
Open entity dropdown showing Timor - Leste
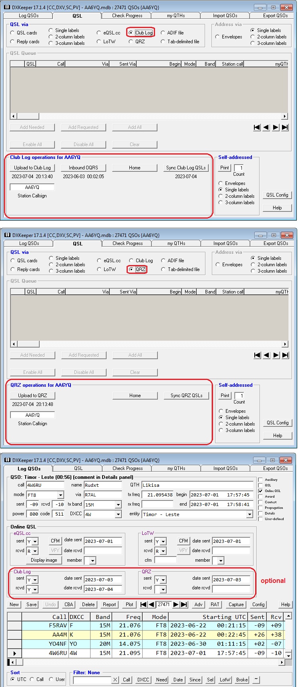pos(250,514)
